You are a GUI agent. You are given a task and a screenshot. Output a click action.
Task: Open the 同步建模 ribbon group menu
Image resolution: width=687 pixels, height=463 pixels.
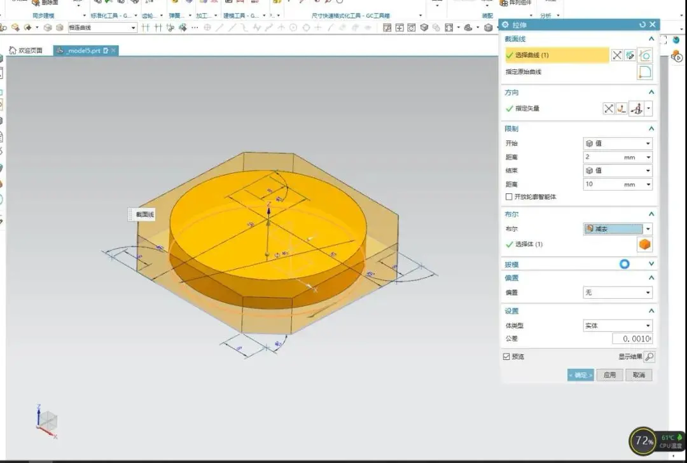84,16
